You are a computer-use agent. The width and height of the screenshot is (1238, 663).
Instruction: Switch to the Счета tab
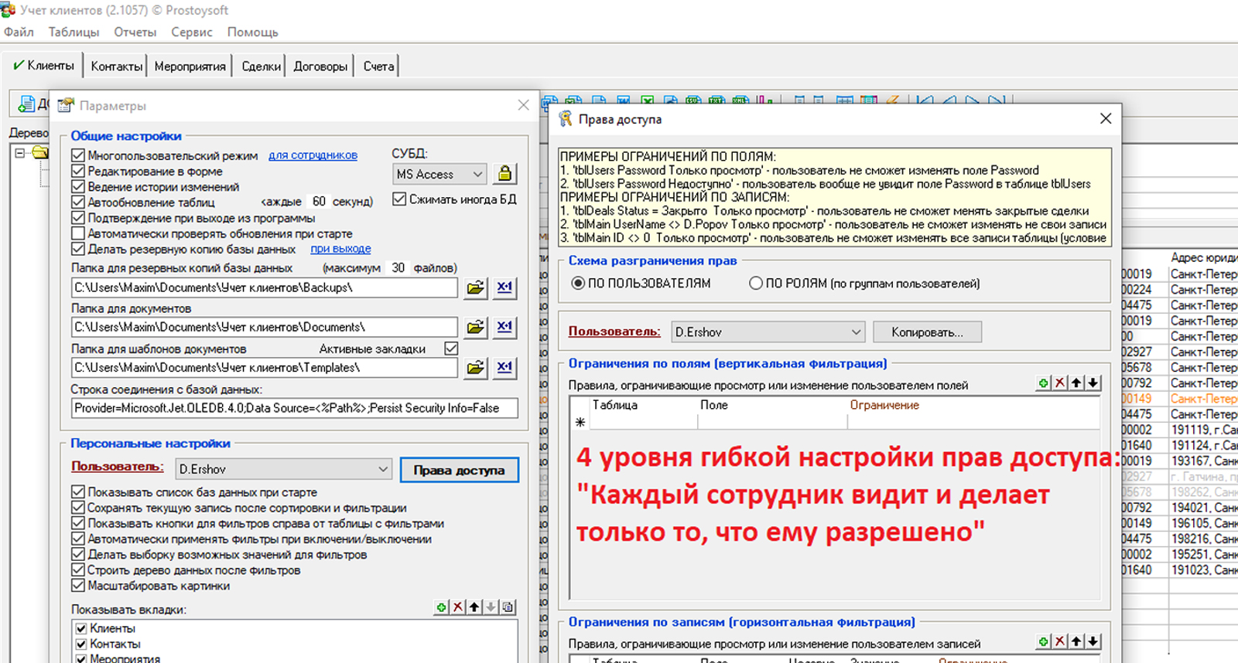point(378,66)
